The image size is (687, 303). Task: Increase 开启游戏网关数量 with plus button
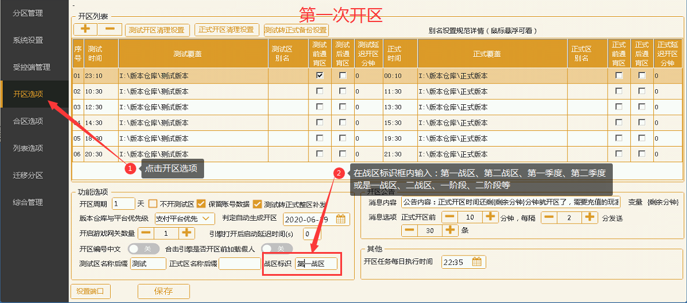click(186, 233)
